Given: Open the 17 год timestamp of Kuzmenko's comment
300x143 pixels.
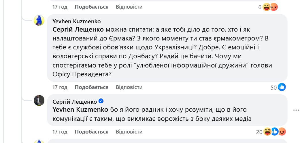Looking at the screenshot, I should (x=60, y=87).
